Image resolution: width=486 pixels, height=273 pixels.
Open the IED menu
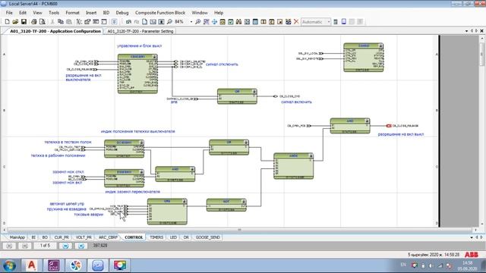106,13
